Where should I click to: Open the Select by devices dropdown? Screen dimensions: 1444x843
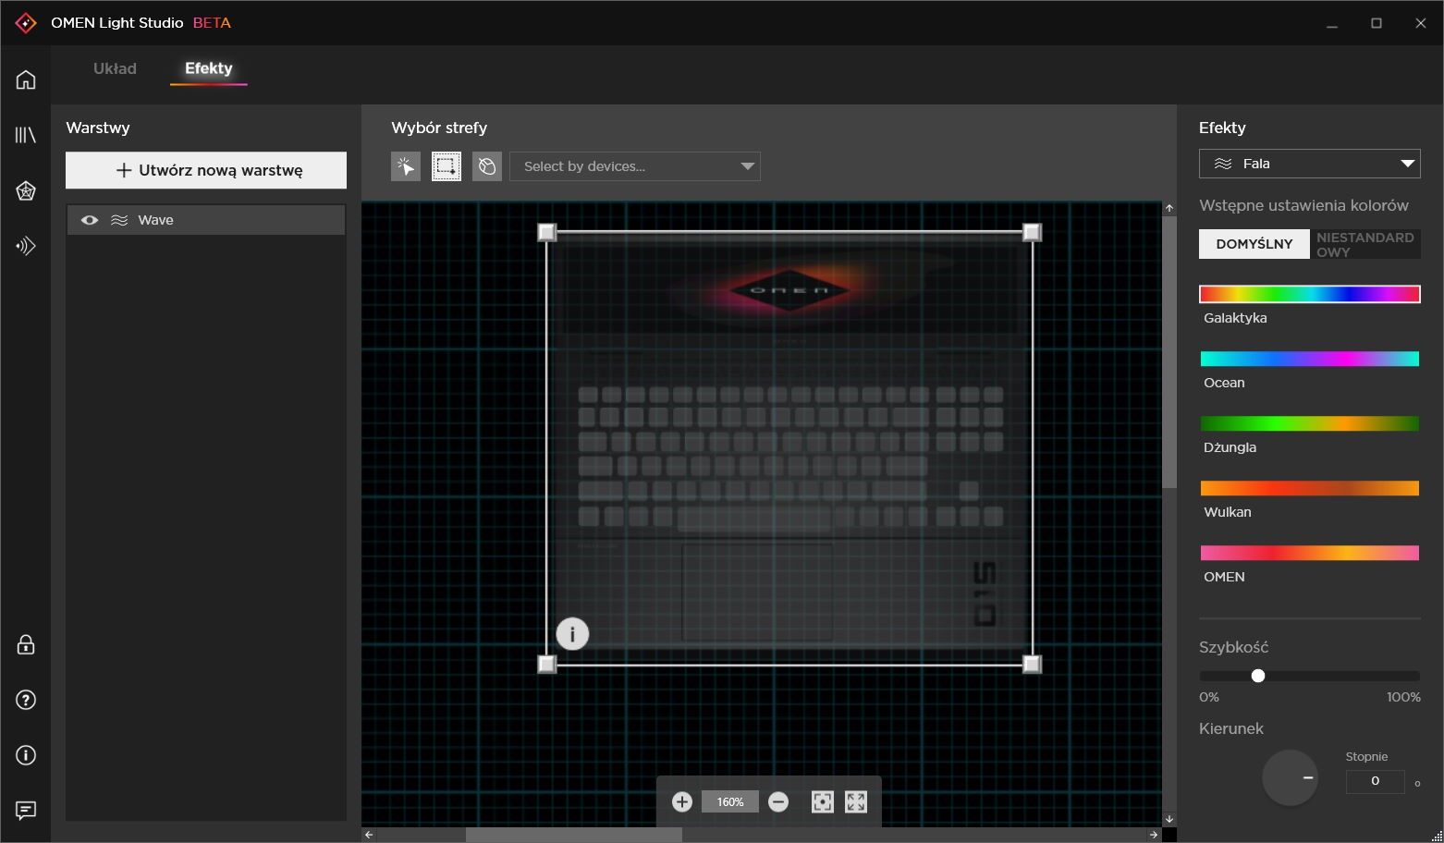(x=635, y=166)
